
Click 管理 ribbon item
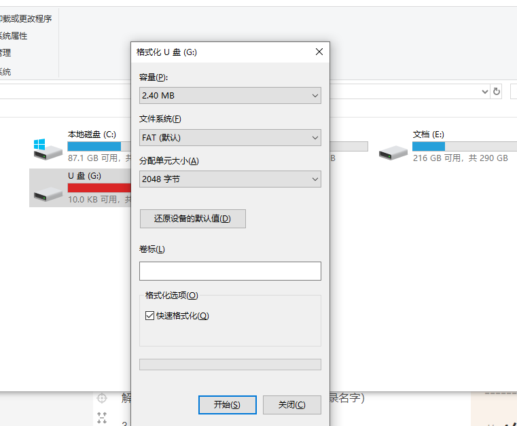pos(5,53)
